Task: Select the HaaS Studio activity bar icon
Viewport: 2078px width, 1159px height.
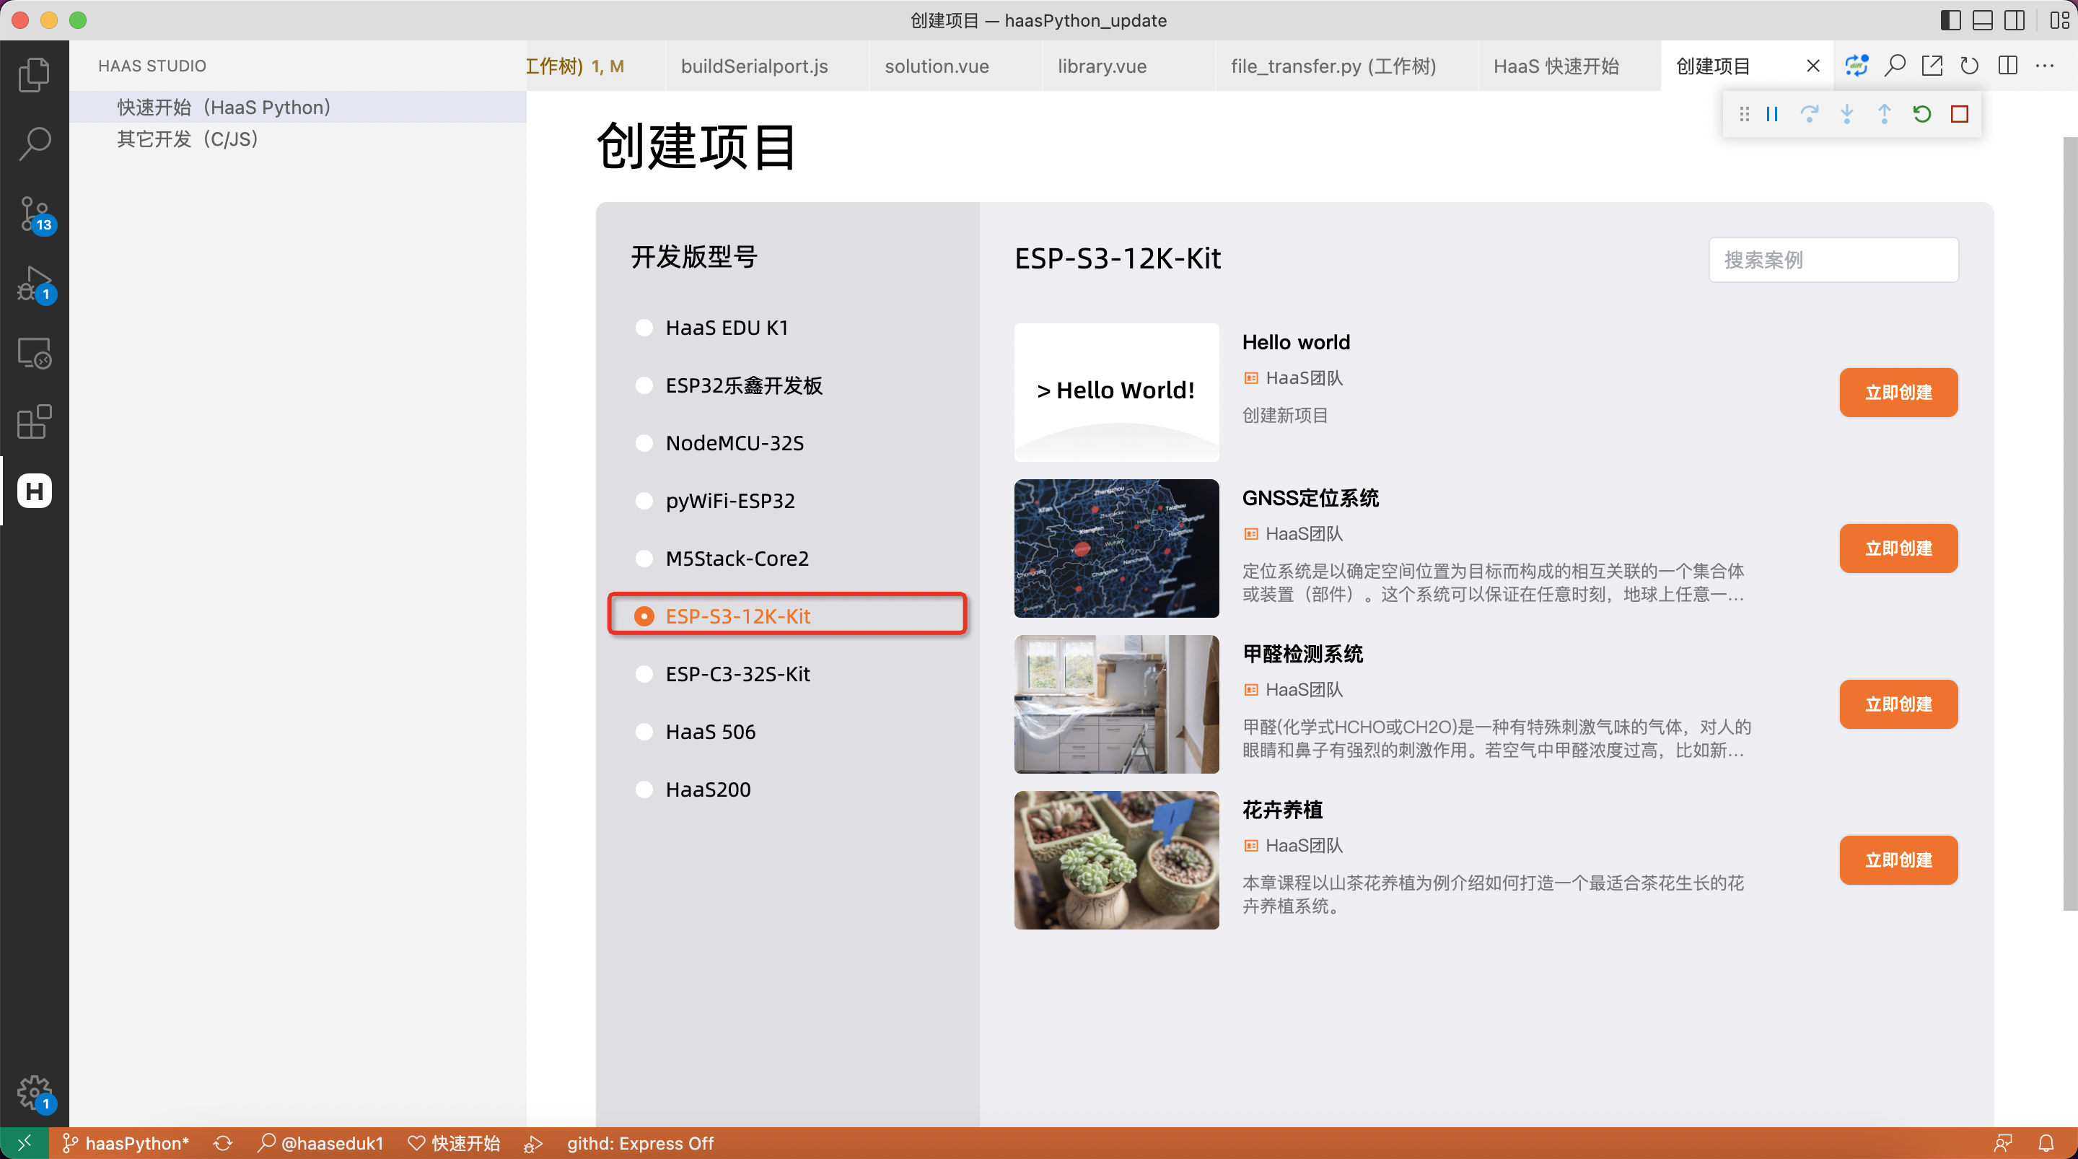Action: (34, 490)
